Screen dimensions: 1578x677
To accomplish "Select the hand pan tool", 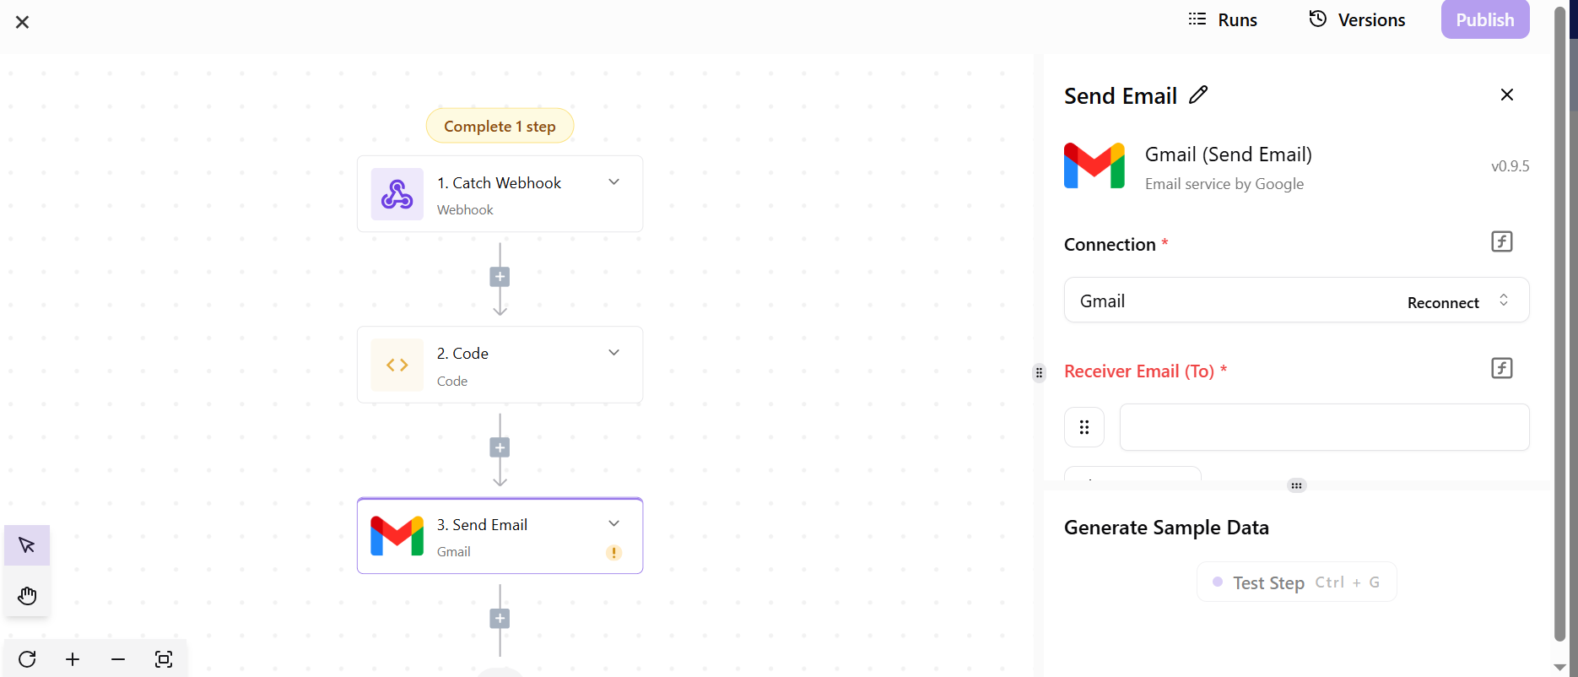I will [27, 596].
